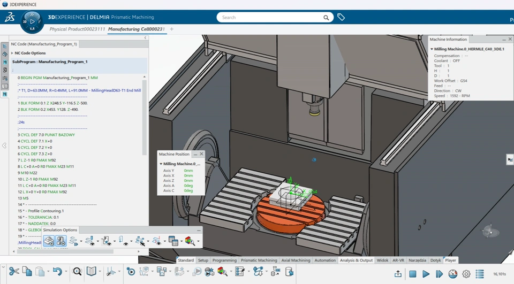Expand bottom toolbar chevron at far left
Screen dimensions: 514x284
[x=3, y=267]
